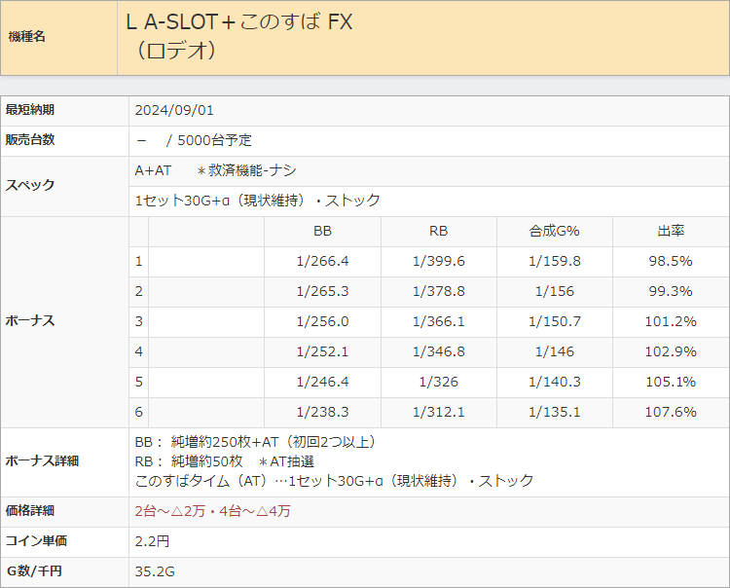Select the 合成G% column header

pos(554,231)
